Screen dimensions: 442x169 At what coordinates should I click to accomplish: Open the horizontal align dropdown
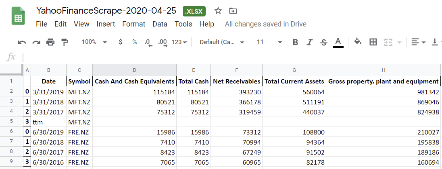pos(419,42)
